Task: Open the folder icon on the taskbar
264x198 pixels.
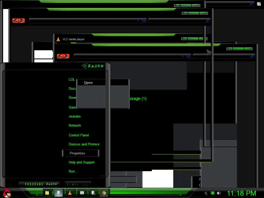Action: 47,193
